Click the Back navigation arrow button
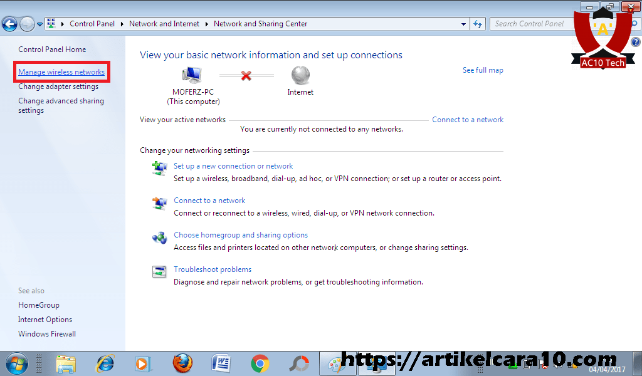Viewport: 642px width, 376px height. coord(9,24)
